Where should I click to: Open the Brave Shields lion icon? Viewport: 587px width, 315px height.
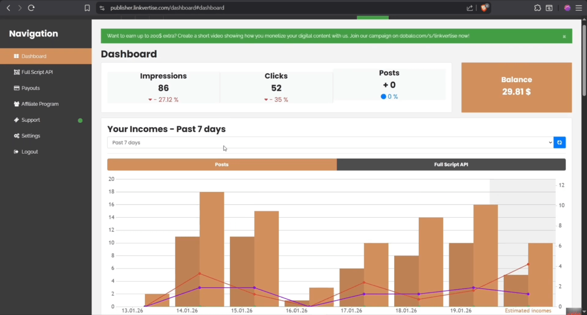484,8
